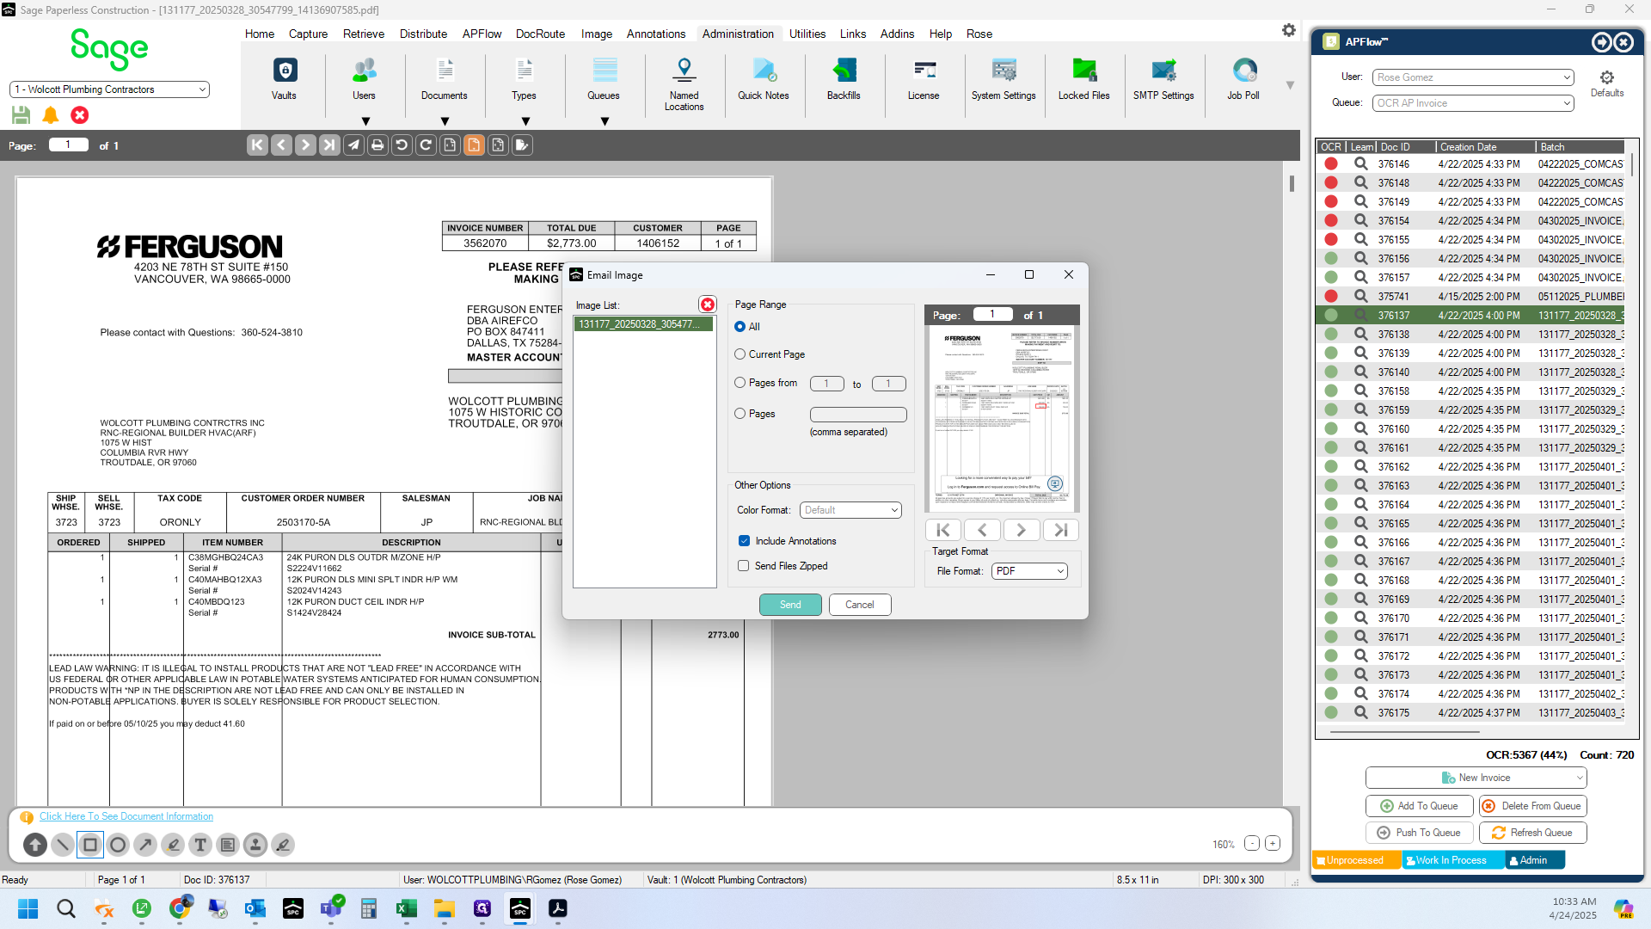The height and width of the screenshot is (929, 1651).
Task: Open SMTP Settings
Action: pos(1163,78)
